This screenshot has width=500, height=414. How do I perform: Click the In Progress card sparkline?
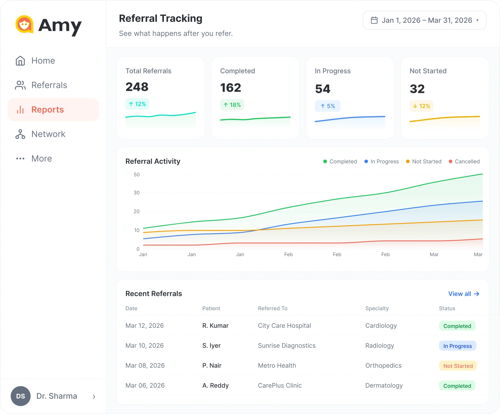click(x=350, y=122)
